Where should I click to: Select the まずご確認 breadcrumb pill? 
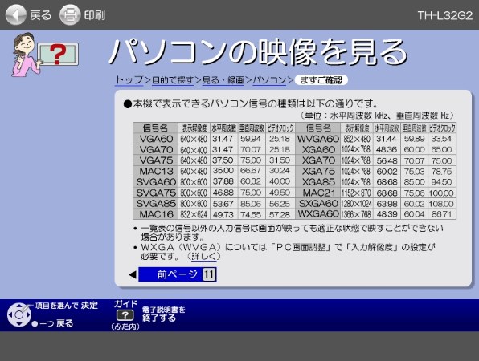(x=321, y=80)
